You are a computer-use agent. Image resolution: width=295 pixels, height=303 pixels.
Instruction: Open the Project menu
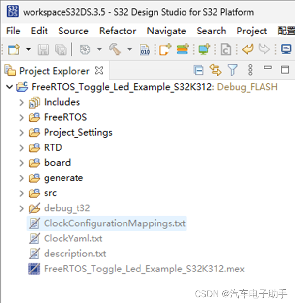click(252, 31)
